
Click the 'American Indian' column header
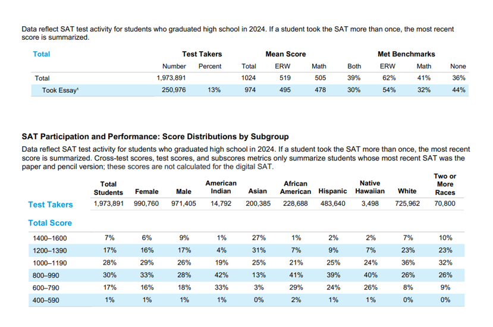pos(221,187)
